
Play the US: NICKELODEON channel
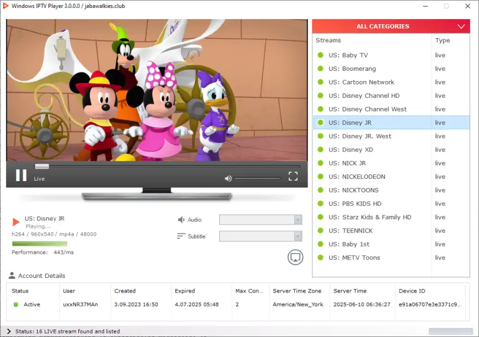pyautogui.click(x=391, y=177)
